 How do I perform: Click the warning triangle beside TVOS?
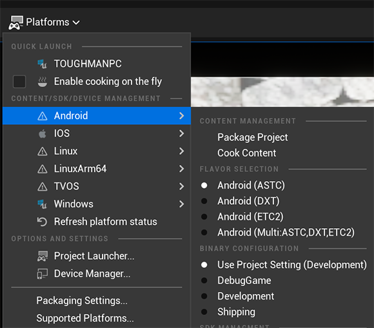coord(43,186)
